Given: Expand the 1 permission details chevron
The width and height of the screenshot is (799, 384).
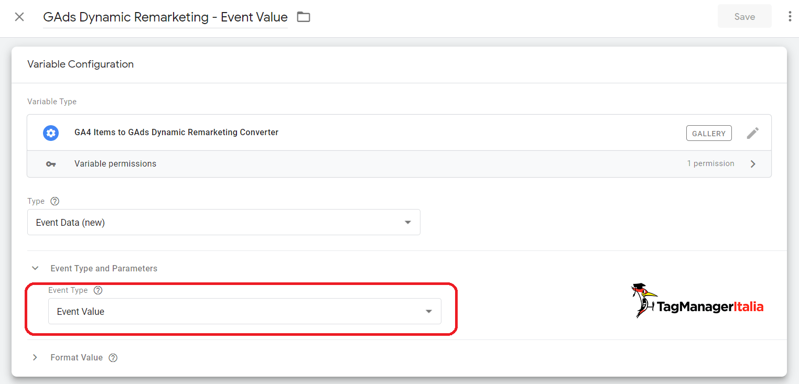Looking at the screenshot, I should pos(753,163).
